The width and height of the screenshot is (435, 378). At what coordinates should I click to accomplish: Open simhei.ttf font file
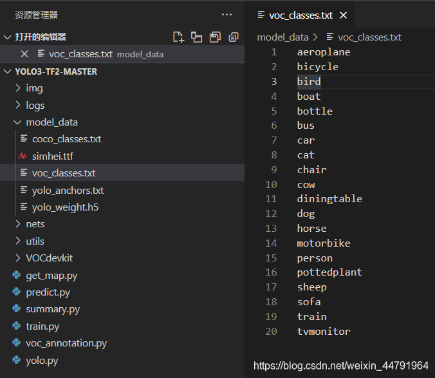[53, 156]
